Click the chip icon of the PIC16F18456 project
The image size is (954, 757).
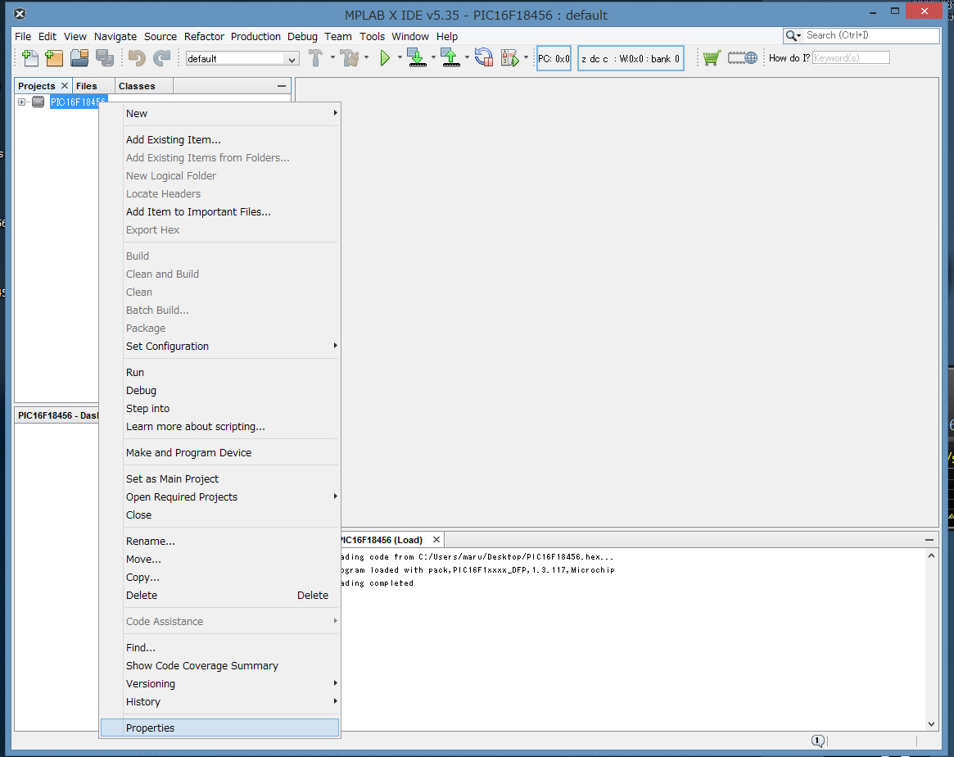click(x=38, y=102)
